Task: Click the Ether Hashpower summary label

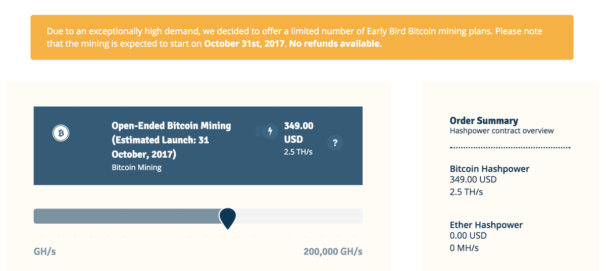Action: tap(486, 225)
